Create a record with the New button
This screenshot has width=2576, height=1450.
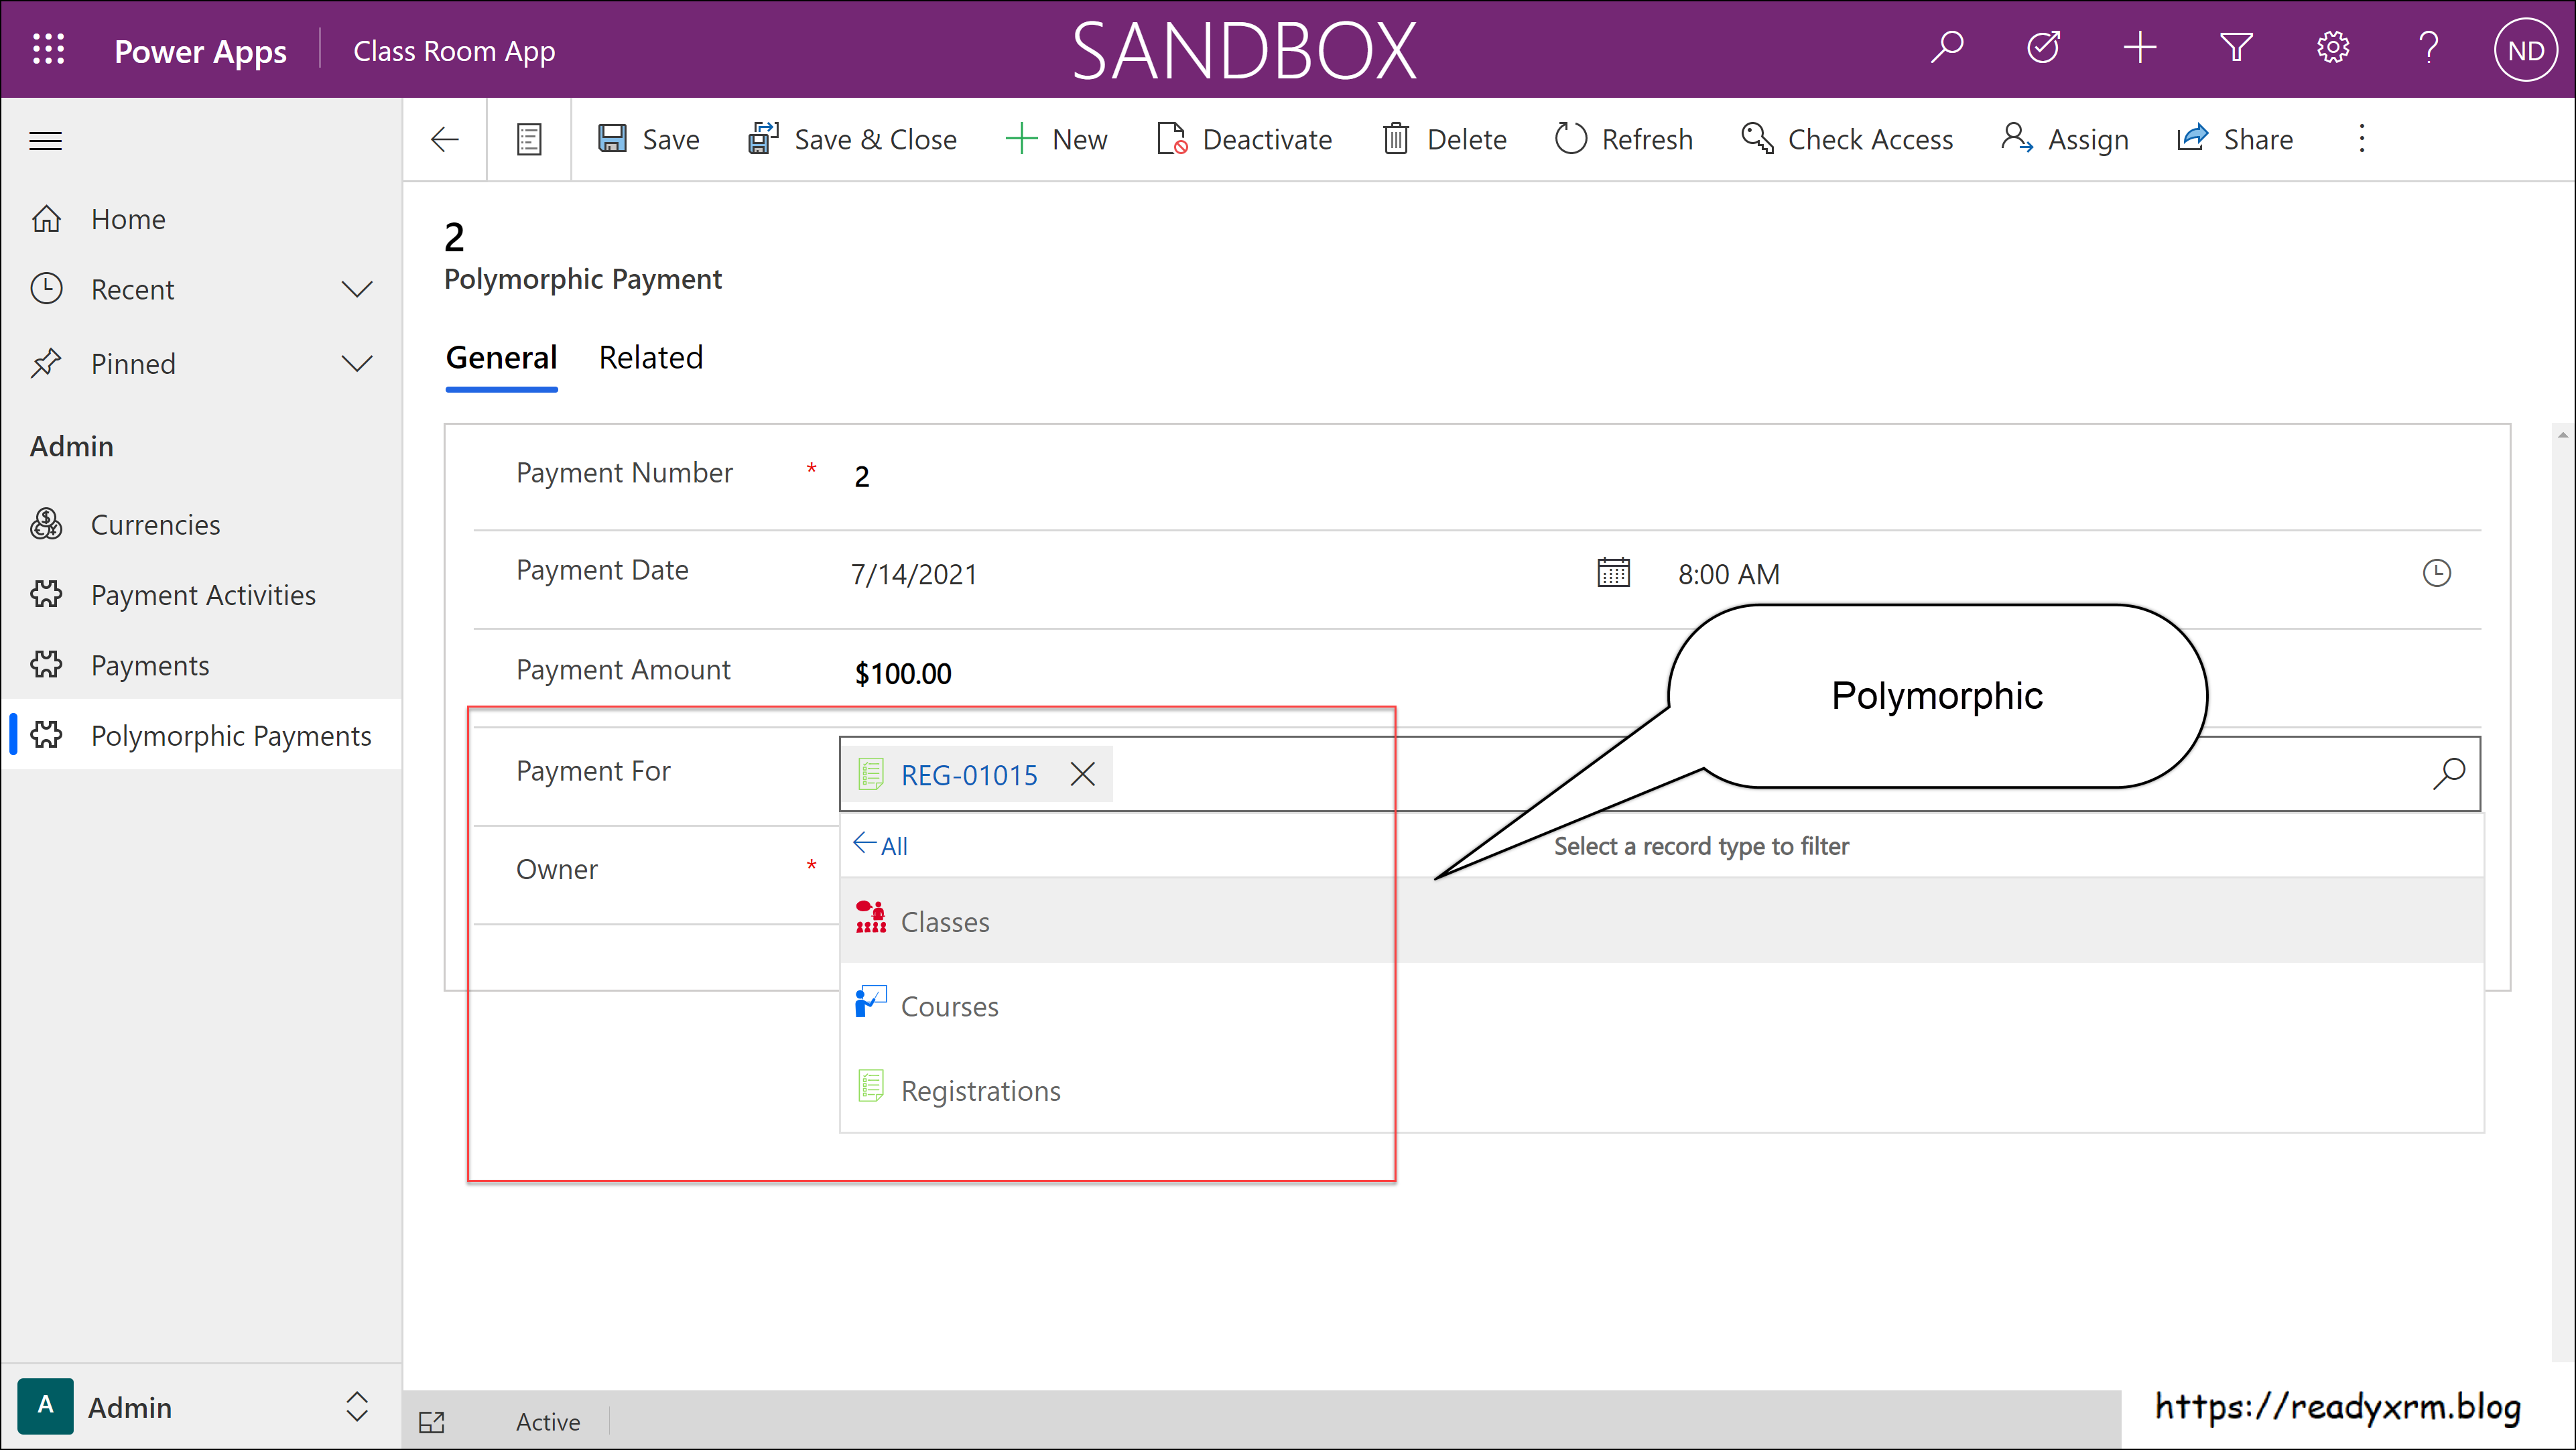[x=1057, y=139]
